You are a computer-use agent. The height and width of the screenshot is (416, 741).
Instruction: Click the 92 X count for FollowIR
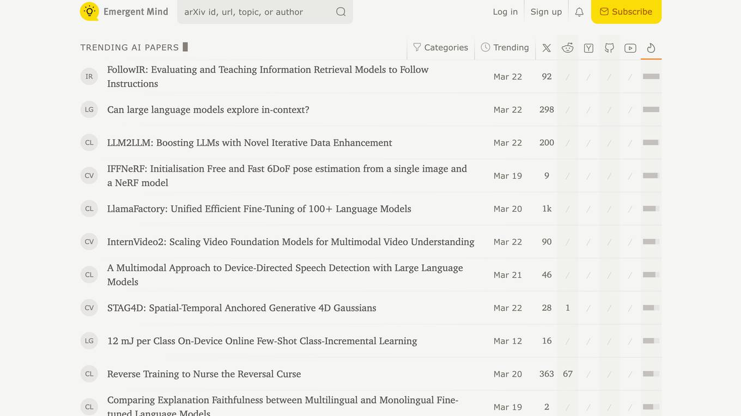click(546, 77)
